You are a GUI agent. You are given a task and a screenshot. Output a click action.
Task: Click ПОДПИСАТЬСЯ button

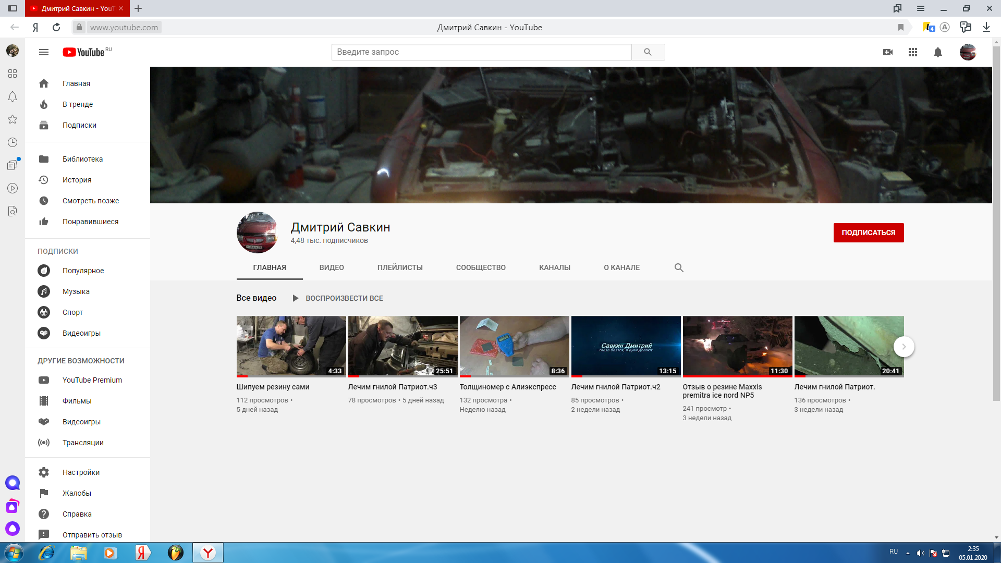tap(869, 232)
